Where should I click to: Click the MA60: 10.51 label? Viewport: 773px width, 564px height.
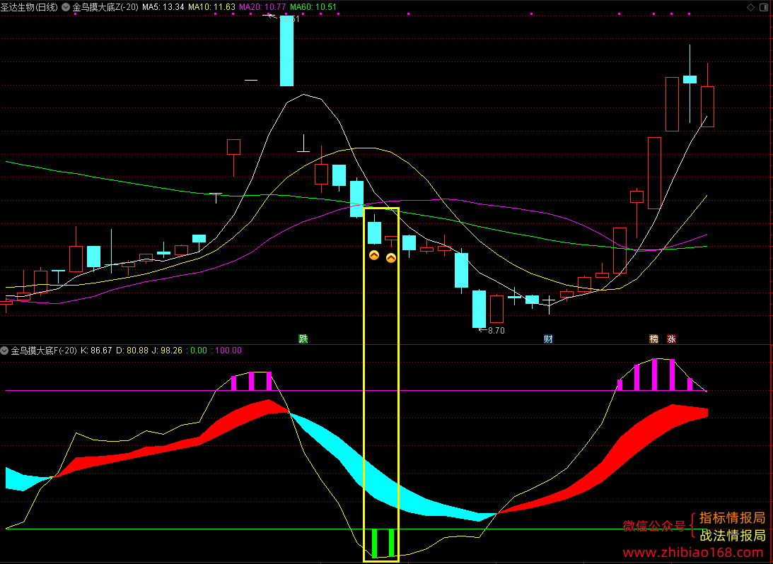click(313, 7)
